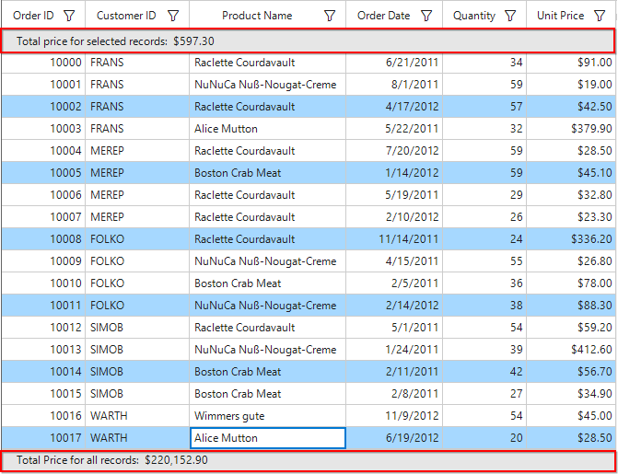
Task: Select order ID cell 10014
Action: [43, 372]
